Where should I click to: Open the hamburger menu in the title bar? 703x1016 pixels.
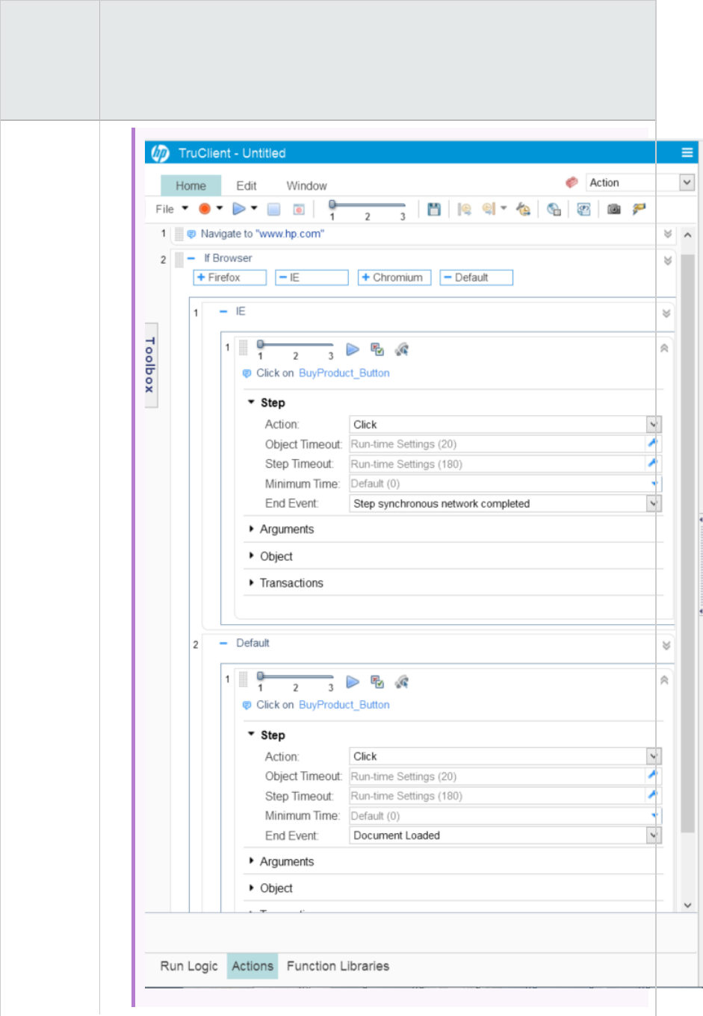point(687,152)
